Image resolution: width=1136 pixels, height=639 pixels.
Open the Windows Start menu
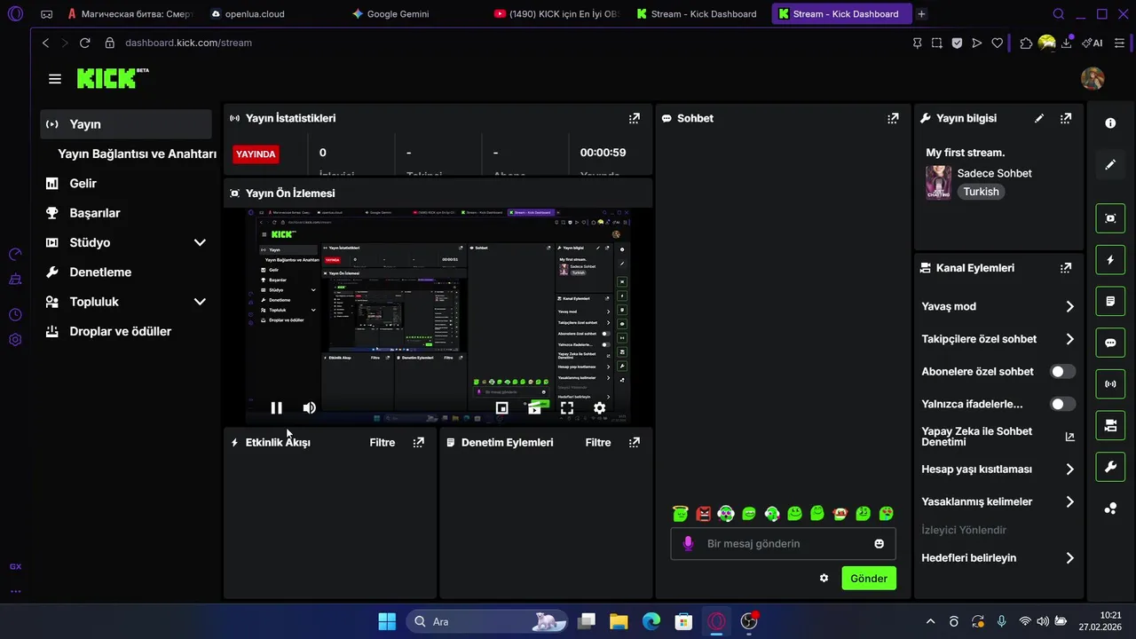tap(387, 621)
